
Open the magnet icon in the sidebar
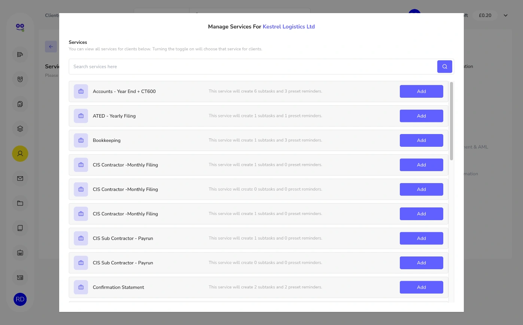point(20,79)
